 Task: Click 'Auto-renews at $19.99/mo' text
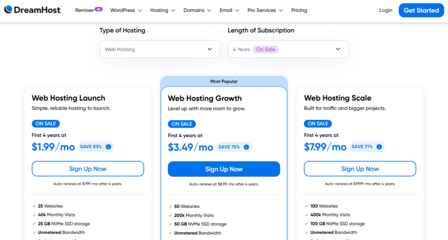coord(360,184)
